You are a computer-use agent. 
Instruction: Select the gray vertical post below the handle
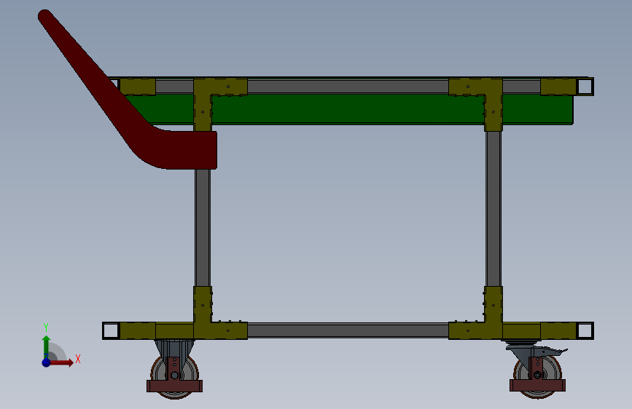pos(203,228)
